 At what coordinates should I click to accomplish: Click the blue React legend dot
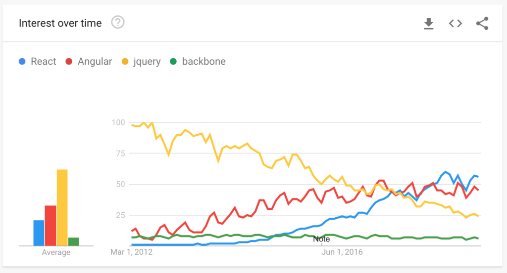(x=22, y=62)
